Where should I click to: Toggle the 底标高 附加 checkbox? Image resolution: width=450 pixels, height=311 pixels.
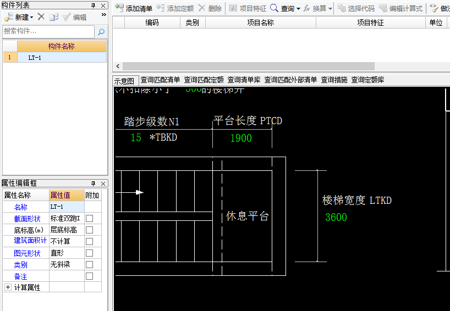89,230
